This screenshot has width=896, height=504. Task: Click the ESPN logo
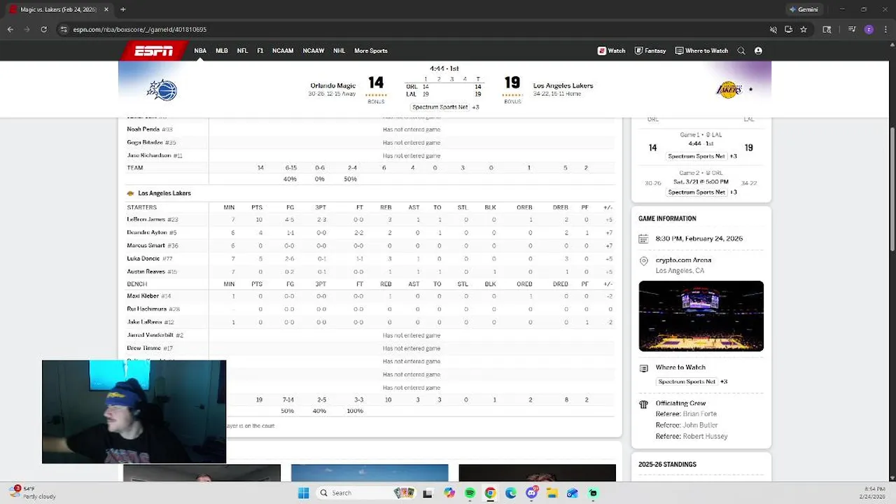coord(154,50)
